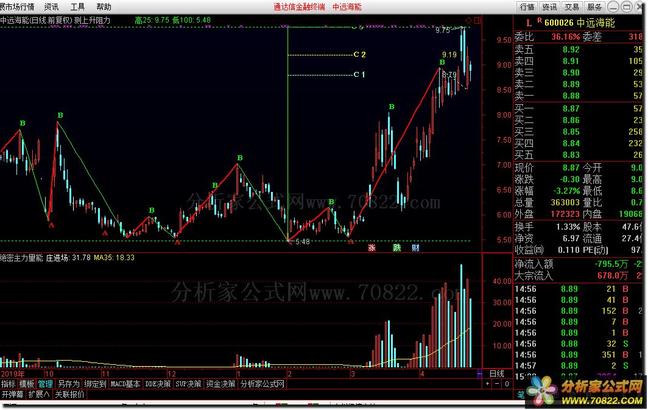Click the 服务 button at top right
Viewport: 648px width, 410px height.
click(594, 7)
